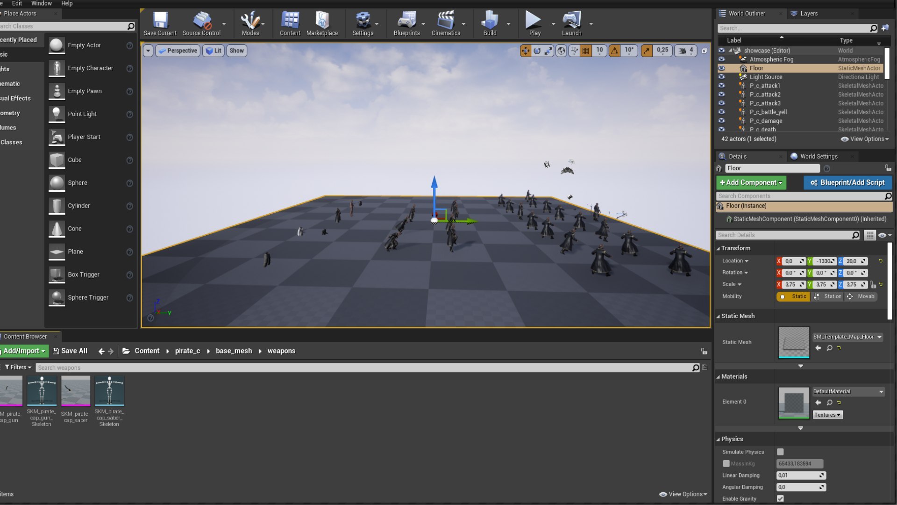Select the translate gizmo icon in viewport
Viewport: 897px width, 505px height.
point(526,50)
